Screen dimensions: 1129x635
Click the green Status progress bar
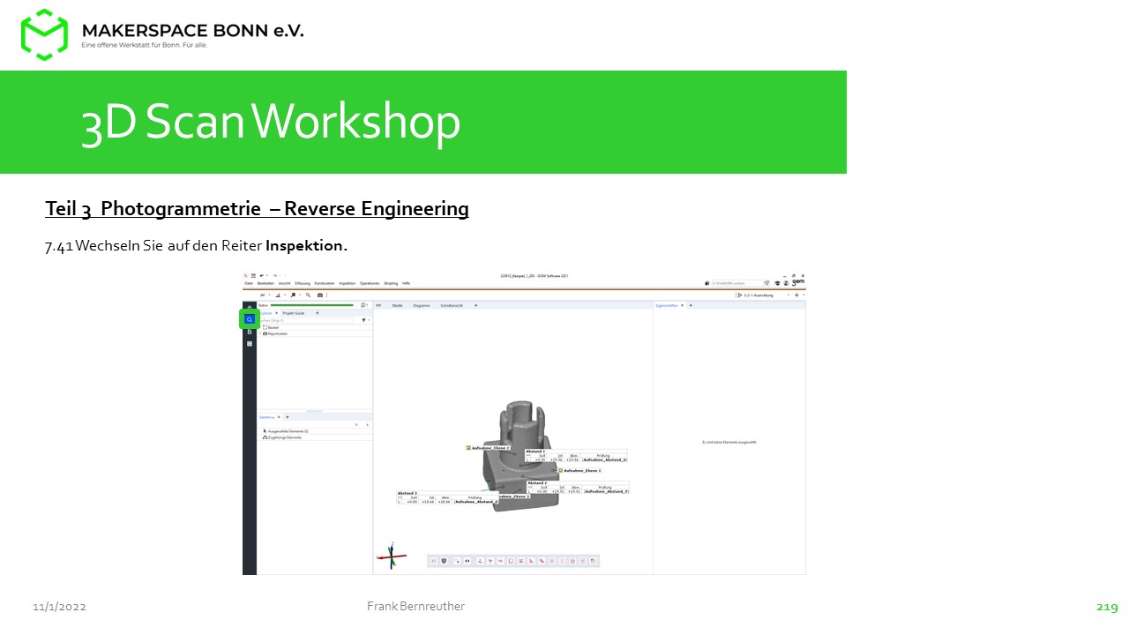[312, 305]
